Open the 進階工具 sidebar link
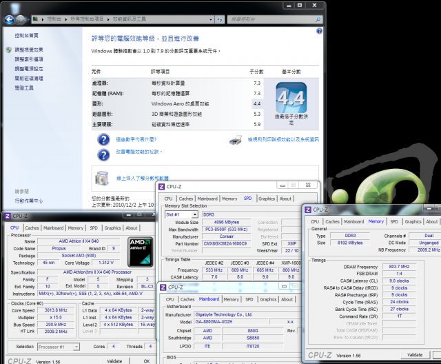The width and height of the screenshot is (441, 364). click(24, 88)
